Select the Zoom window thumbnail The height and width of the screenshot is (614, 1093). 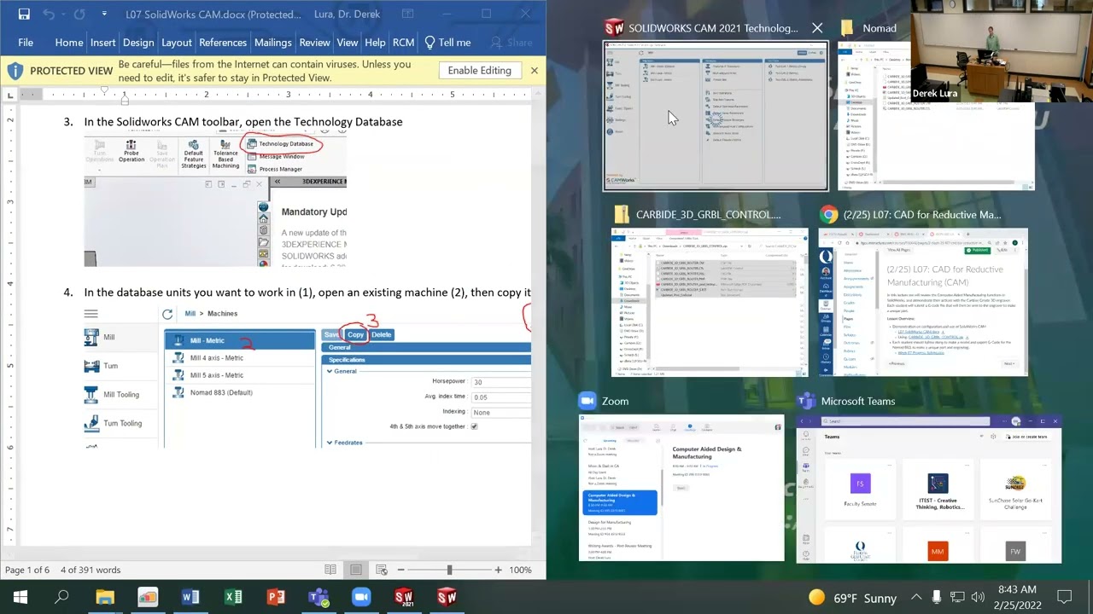coord(681,488)
